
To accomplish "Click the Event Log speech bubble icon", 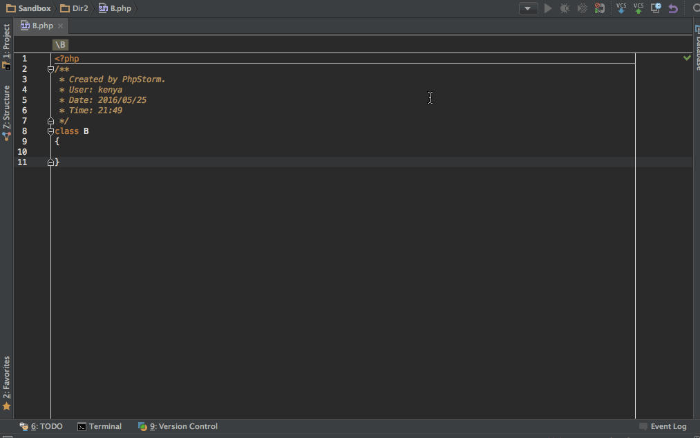I will pyautogui.click(x=643, y=426).
